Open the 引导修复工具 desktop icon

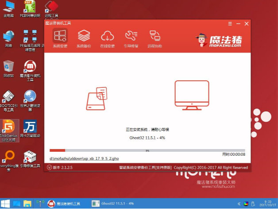(30, 159)
